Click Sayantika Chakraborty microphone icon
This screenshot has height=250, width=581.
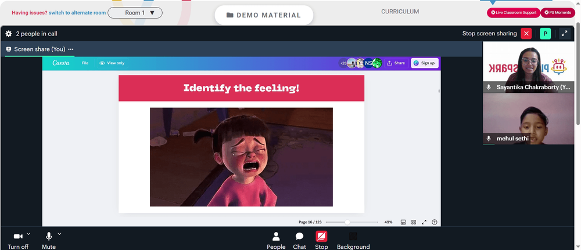[x=489, y=87]
